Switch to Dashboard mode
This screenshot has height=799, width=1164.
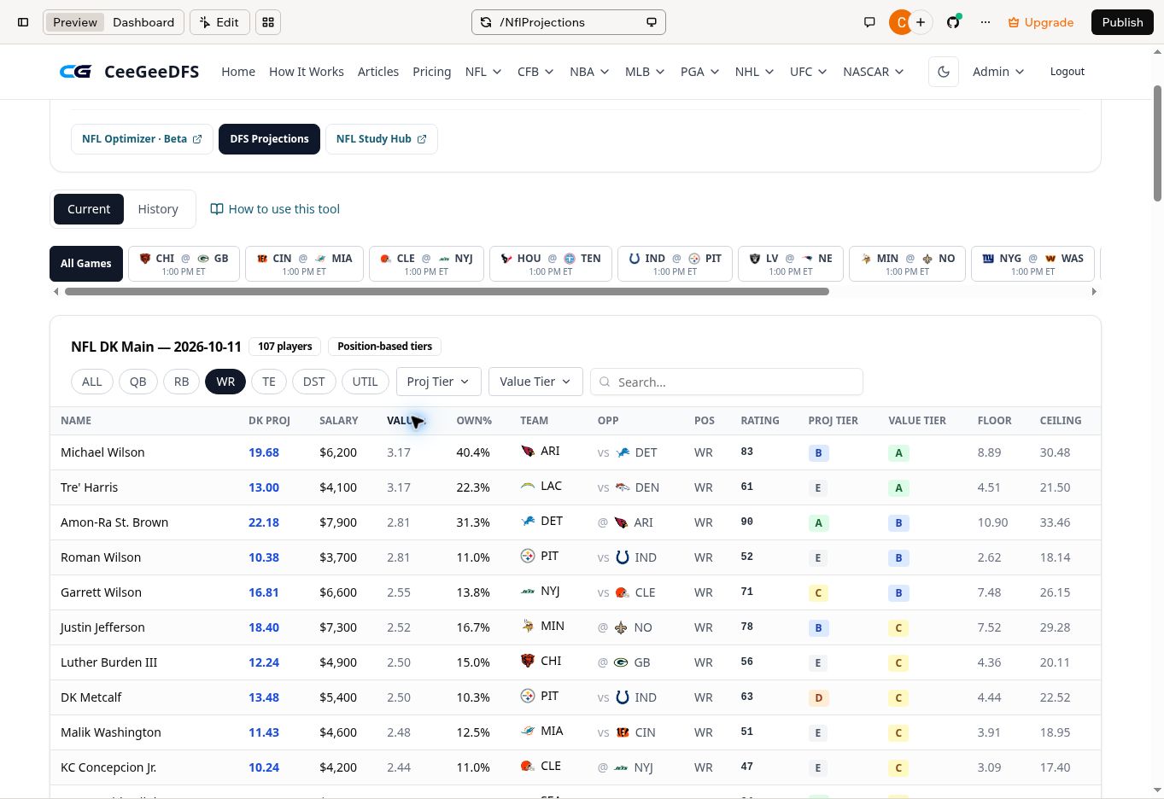[143, 22]
